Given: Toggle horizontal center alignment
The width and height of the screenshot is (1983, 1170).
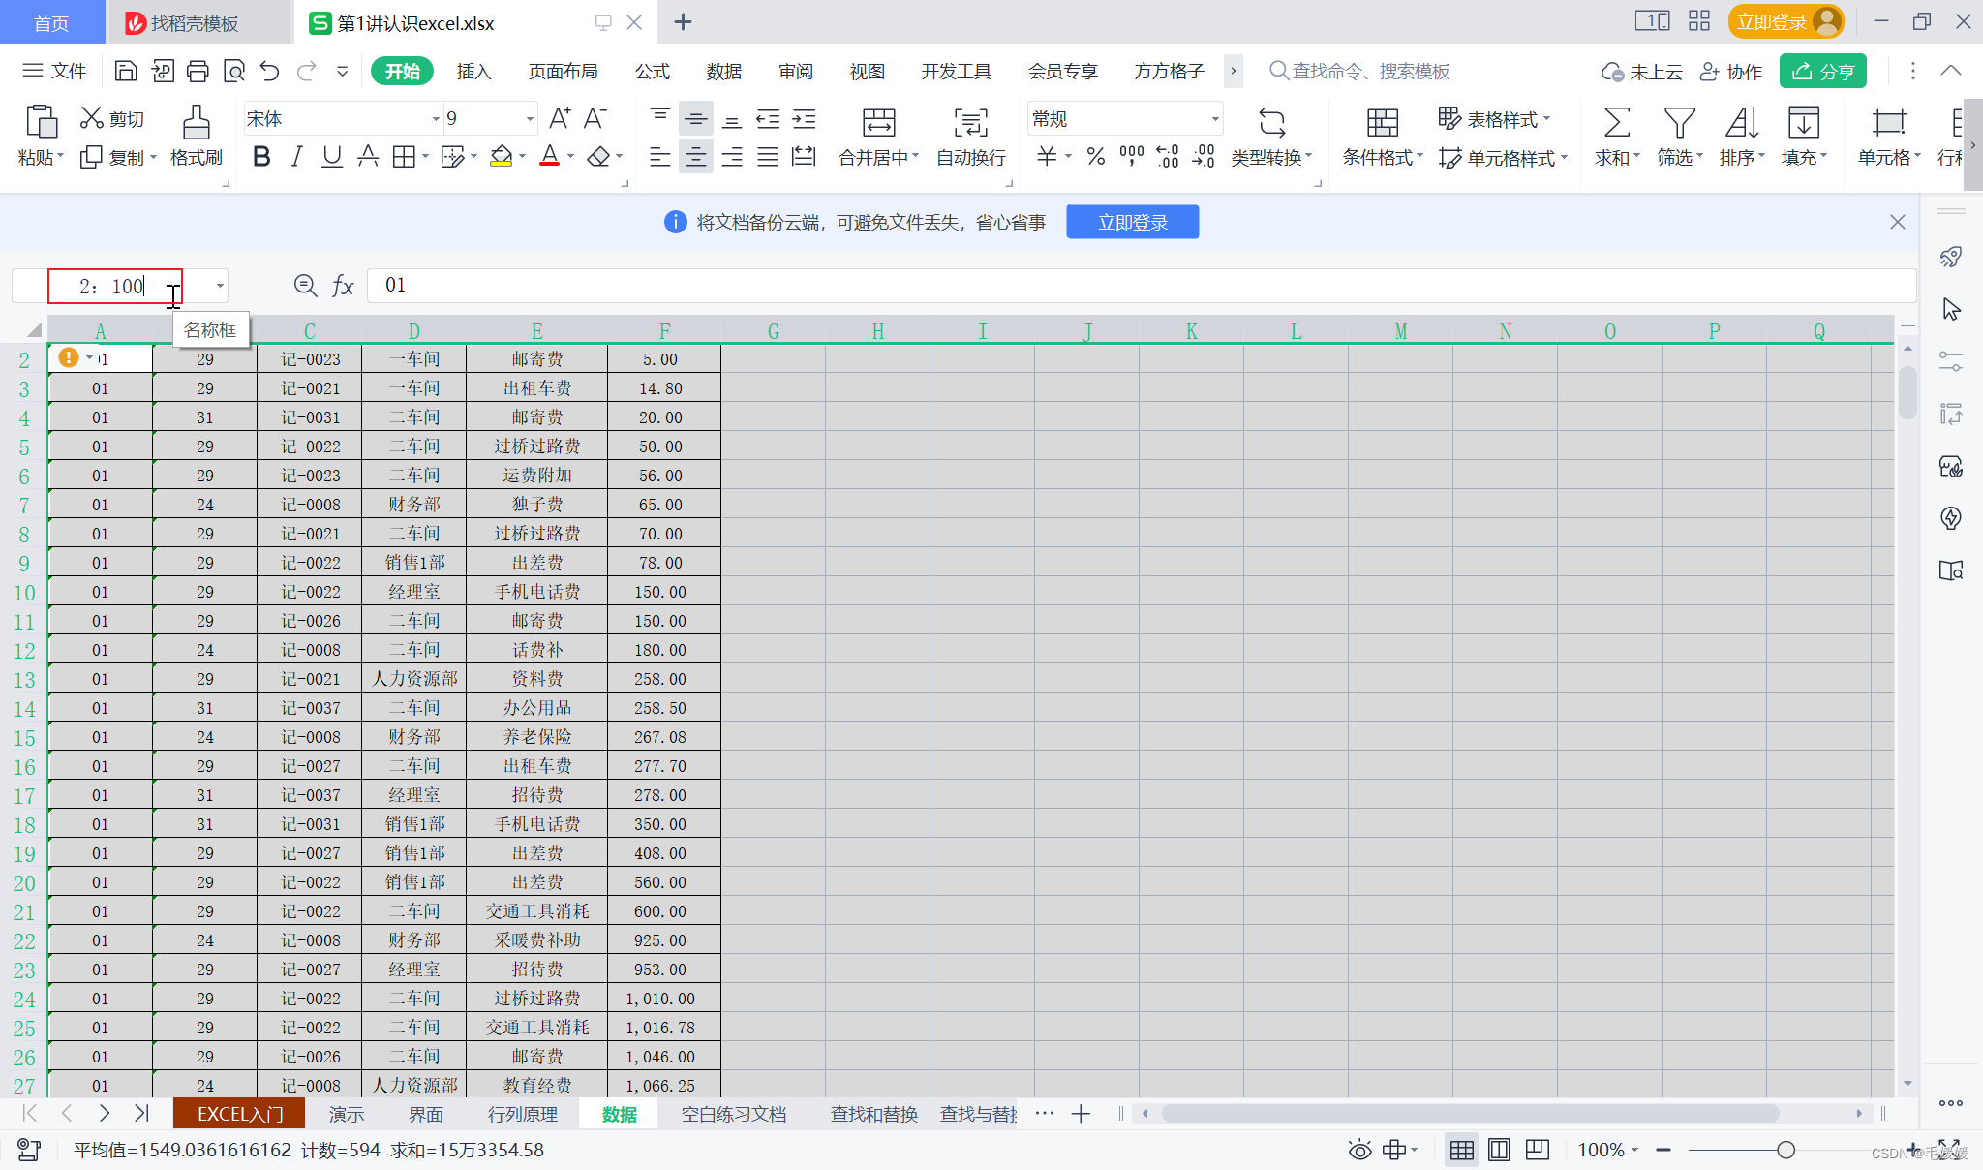Looking at the screenshot, I should pos(695,156).
